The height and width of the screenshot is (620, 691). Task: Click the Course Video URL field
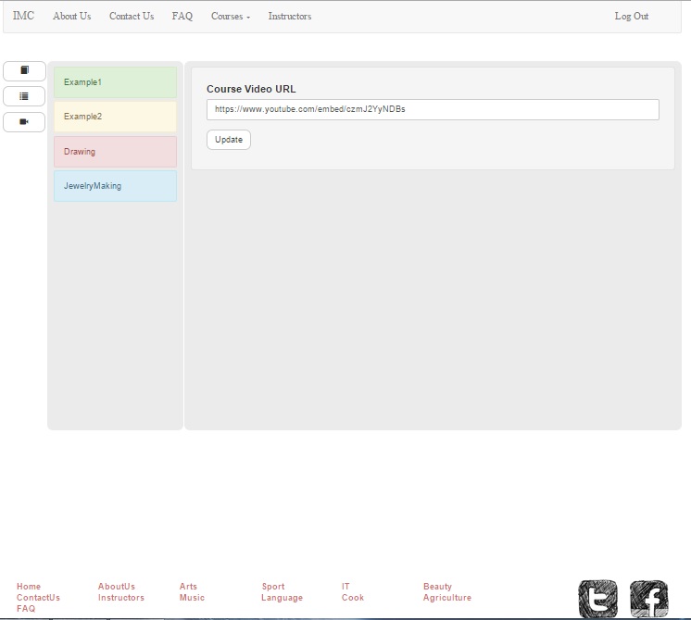433,109
